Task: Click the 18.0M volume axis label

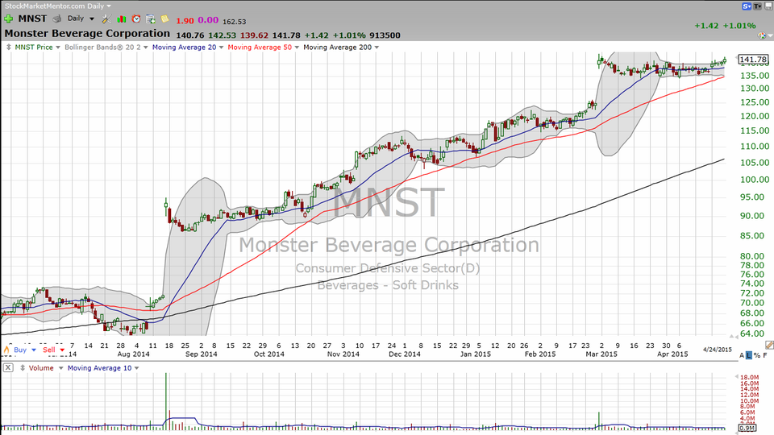Action: click(750, 377)
